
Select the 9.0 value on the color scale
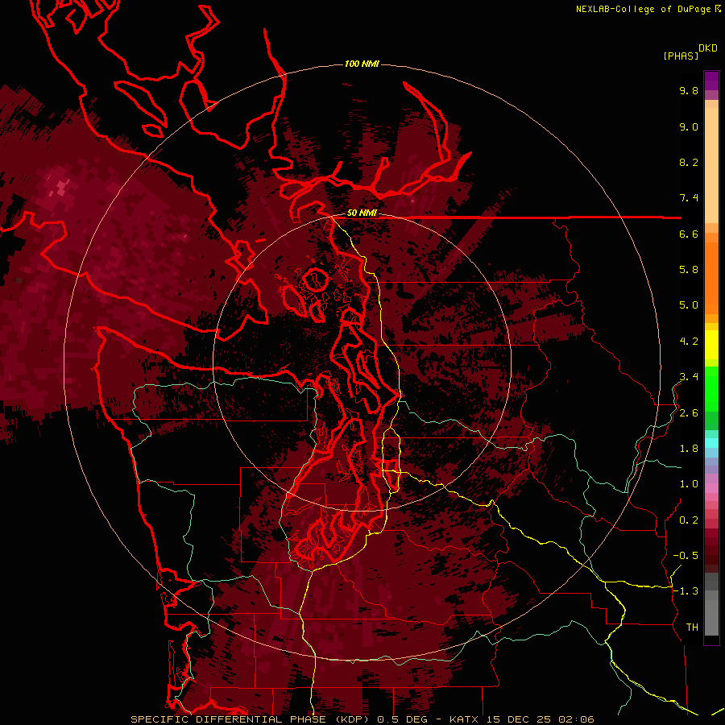click(689, 126)
